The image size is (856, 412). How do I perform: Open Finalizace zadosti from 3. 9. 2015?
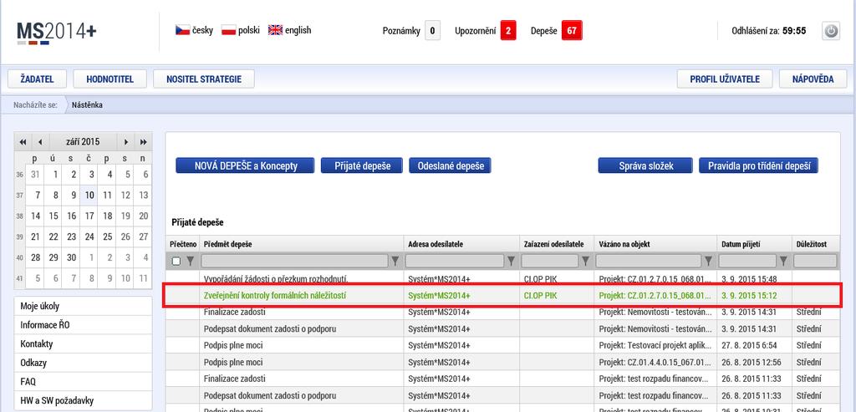coord(235,313)
